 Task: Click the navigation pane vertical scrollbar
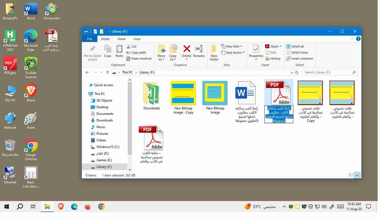(x=130, y=116)
